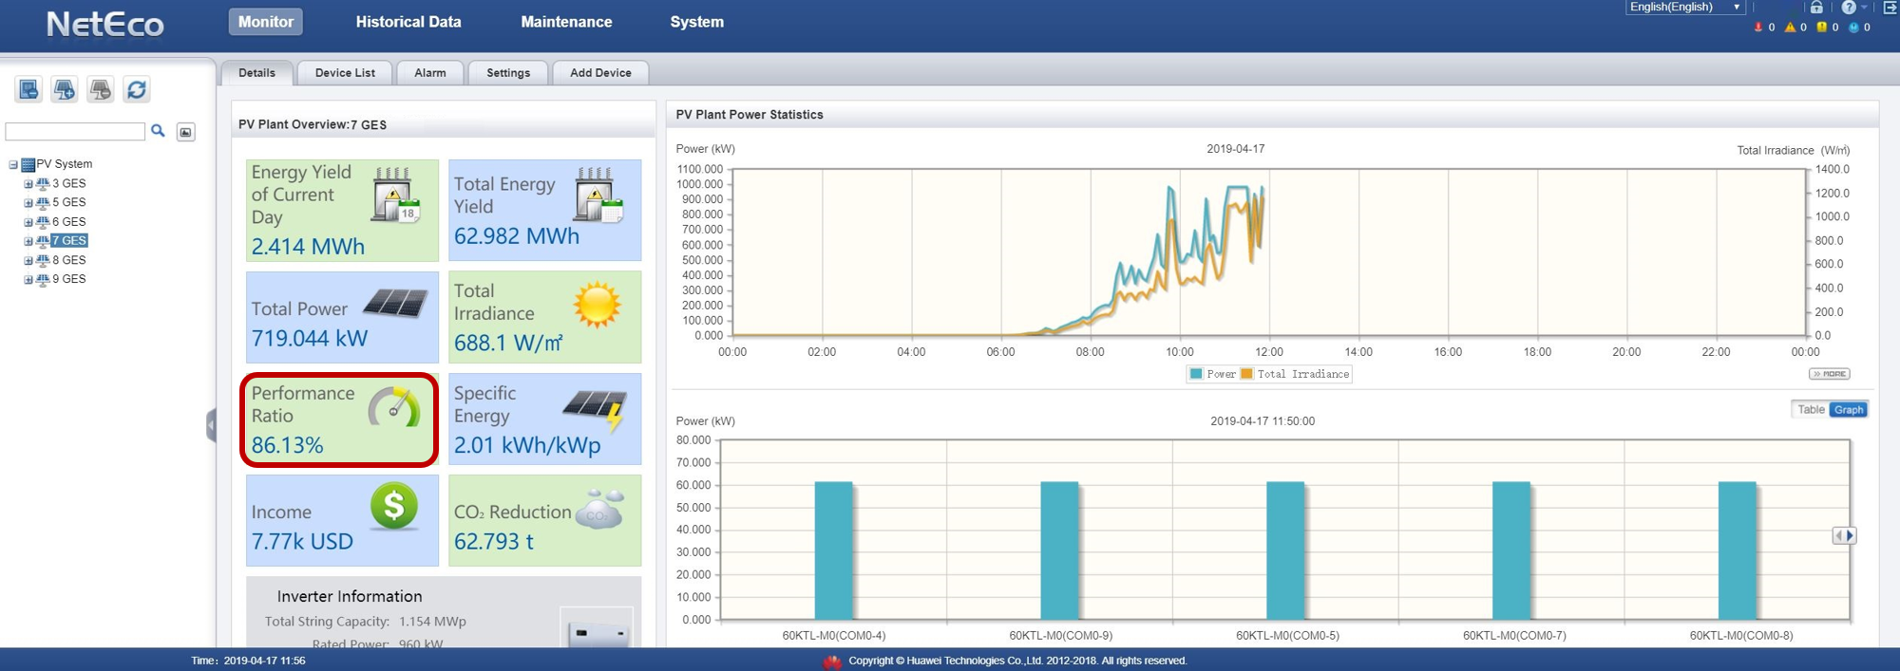Collapse the PV System tree root
Screen dimensions: 1900x671
13,164
